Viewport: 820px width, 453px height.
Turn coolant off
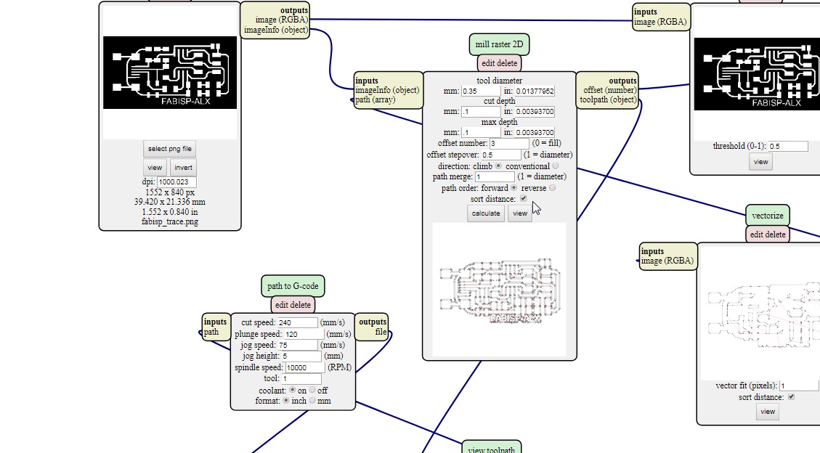(312, 390)
